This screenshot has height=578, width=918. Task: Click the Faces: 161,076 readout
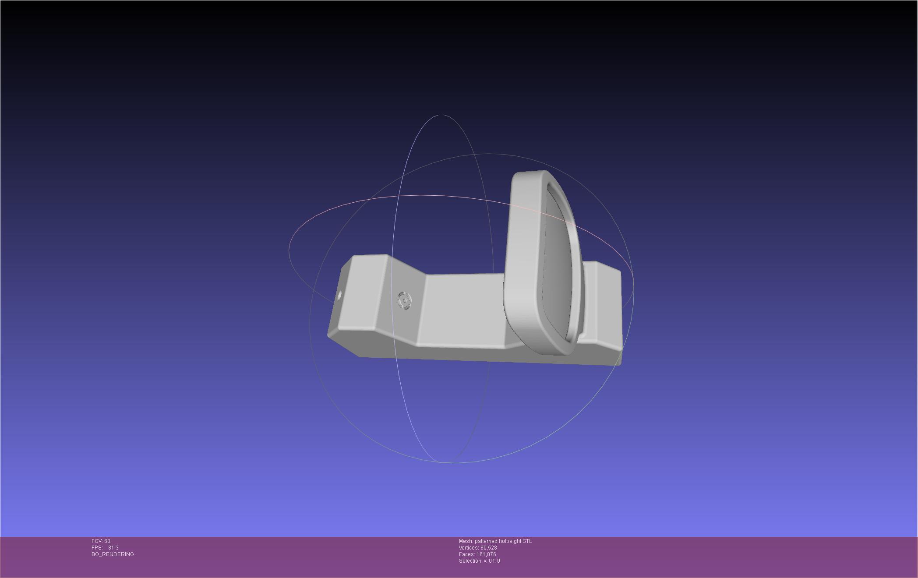pos(477,554)
